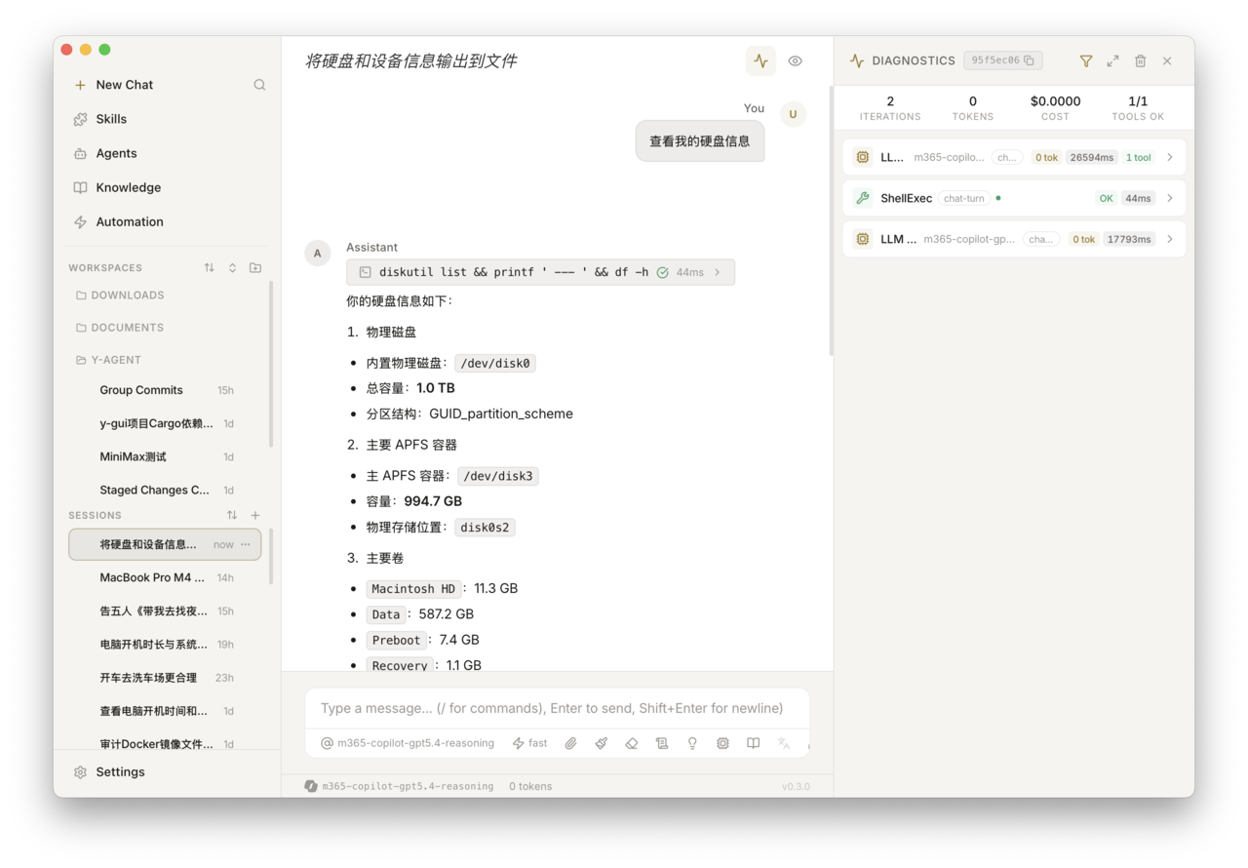
Task: Toggle the eye visibility icon in the chat header
Action: (796, 60)
